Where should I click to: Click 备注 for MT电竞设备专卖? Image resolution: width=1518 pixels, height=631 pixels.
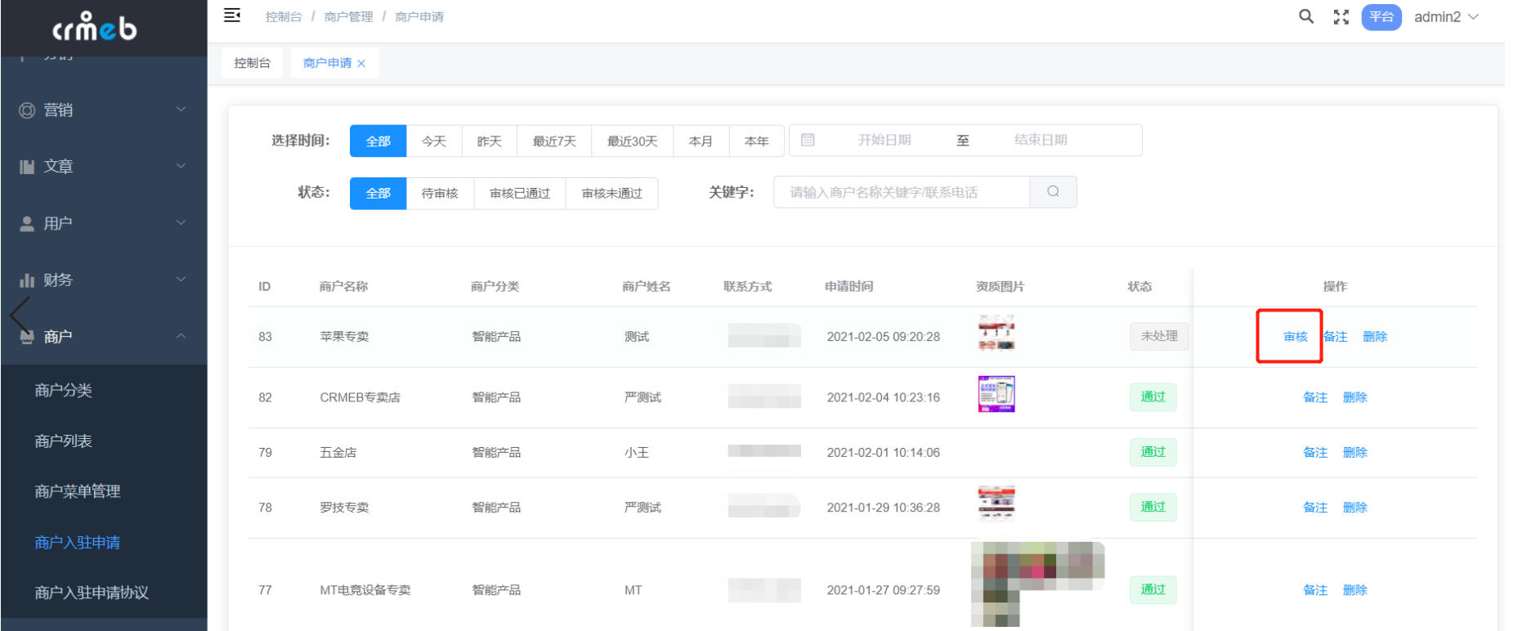[1315, 590]
